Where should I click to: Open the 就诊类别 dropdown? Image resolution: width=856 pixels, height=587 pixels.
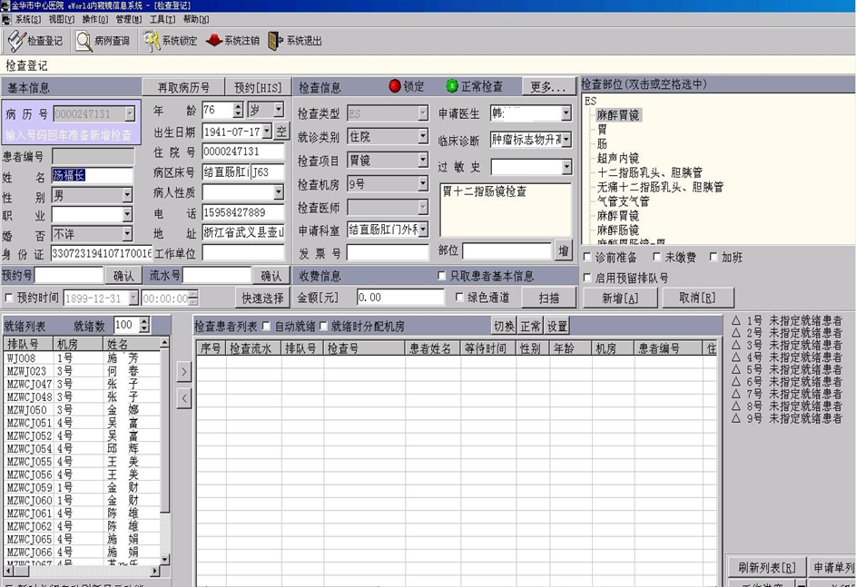(422, 136)
